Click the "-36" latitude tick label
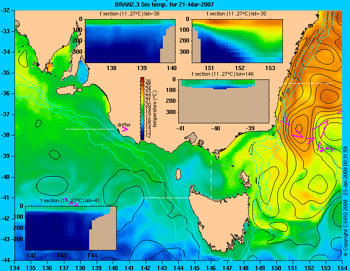The width and height of the screenshot is (350, 271). tap(6, 93)
